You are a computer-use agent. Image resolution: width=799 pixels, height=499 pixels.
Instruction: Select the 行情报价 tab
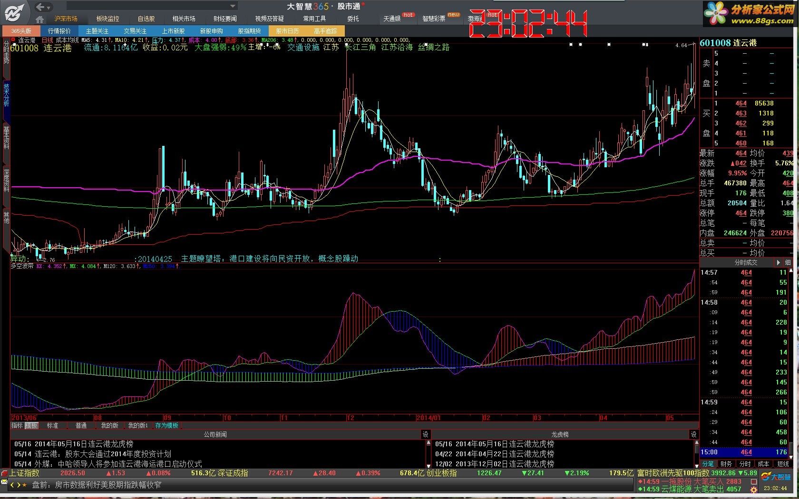click(59, 31)
